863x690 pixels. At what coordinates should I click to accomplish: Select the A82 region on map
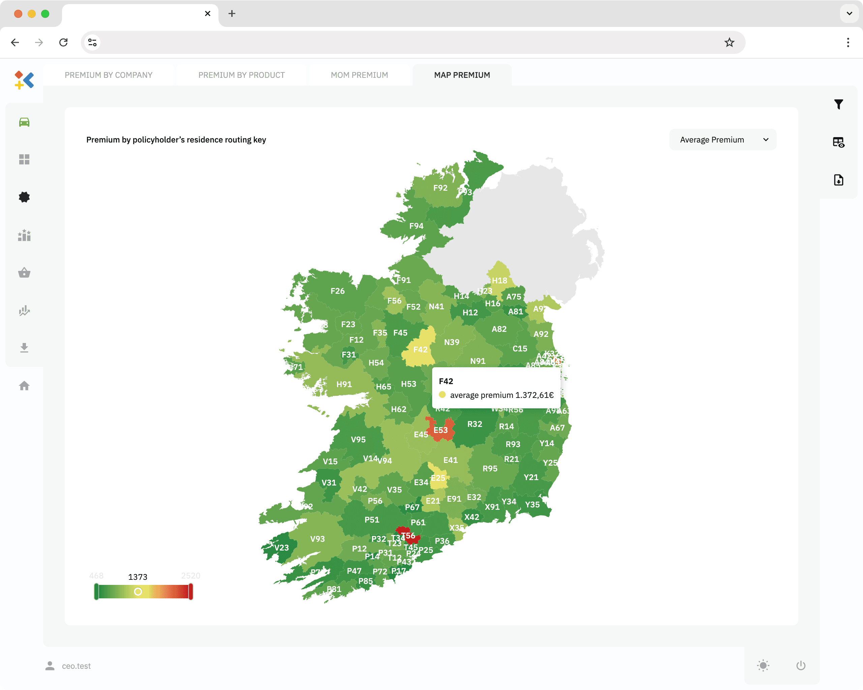499,329
